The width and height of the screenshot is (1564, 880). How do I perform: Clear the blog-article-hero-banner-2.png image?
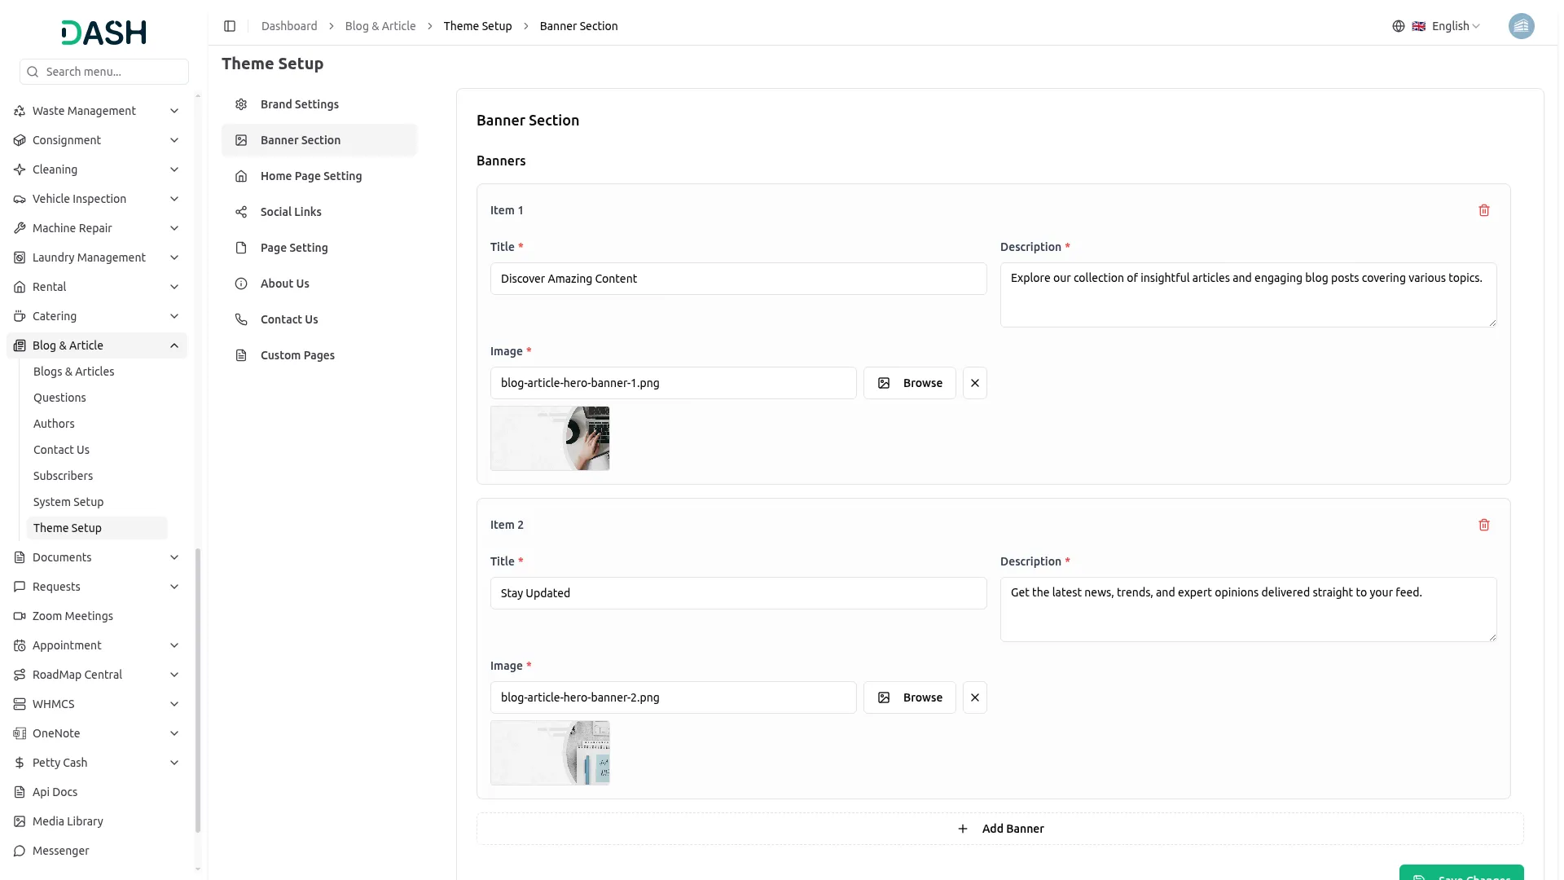pyautogui.click(x=975, y=697)
